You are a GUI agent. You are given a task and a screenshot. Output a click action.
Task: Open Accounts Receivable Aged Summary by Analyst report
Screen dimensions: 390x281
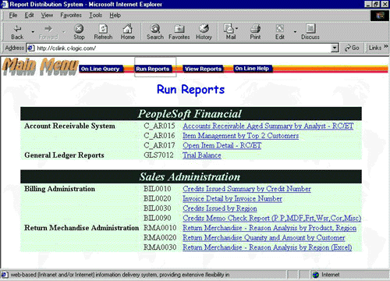coord(268,126)
